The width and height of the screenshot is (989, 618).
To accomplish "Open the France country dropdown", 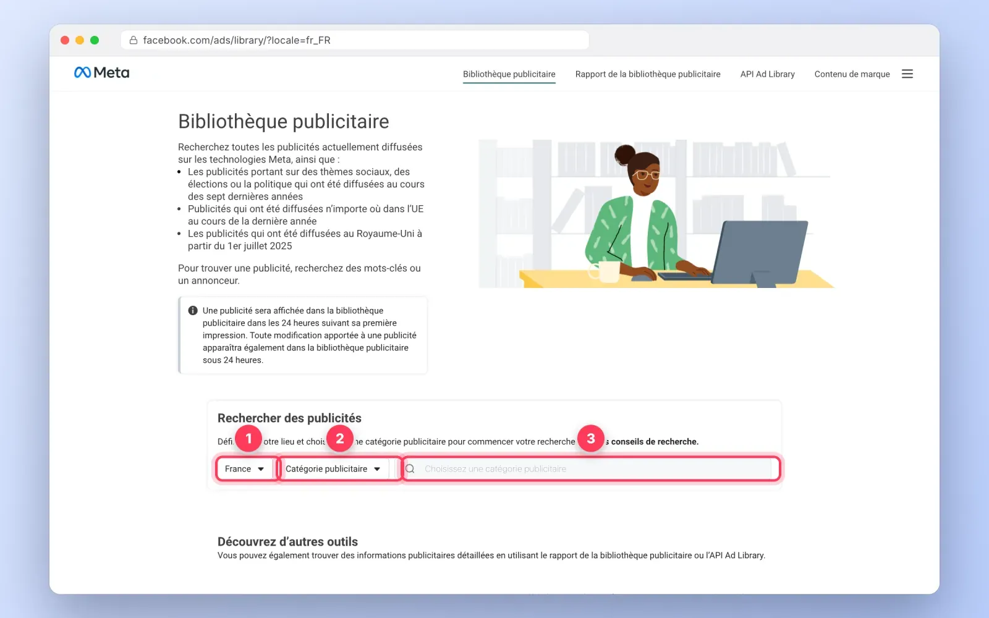I will point(245,469).
